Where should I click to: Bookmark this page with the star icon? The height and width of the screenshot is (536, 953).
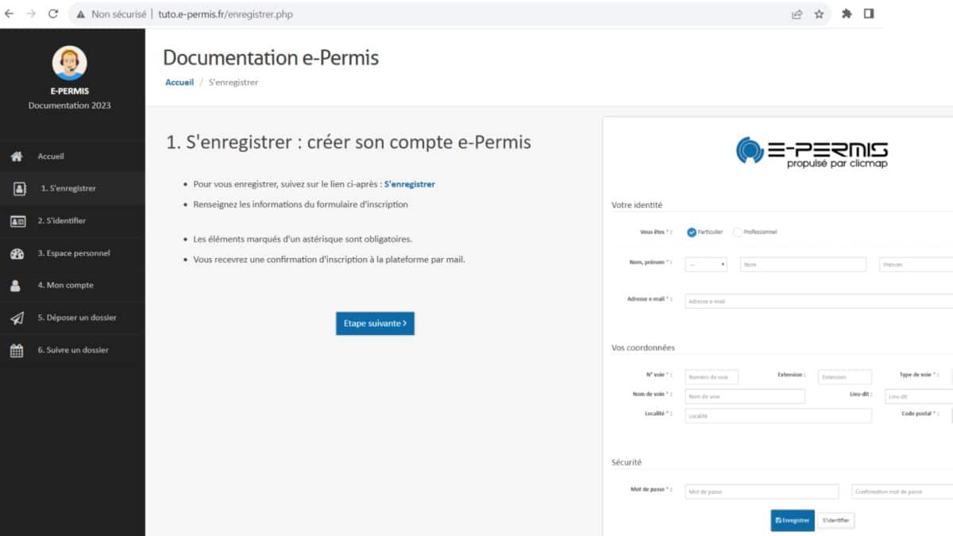click(819, 14)
